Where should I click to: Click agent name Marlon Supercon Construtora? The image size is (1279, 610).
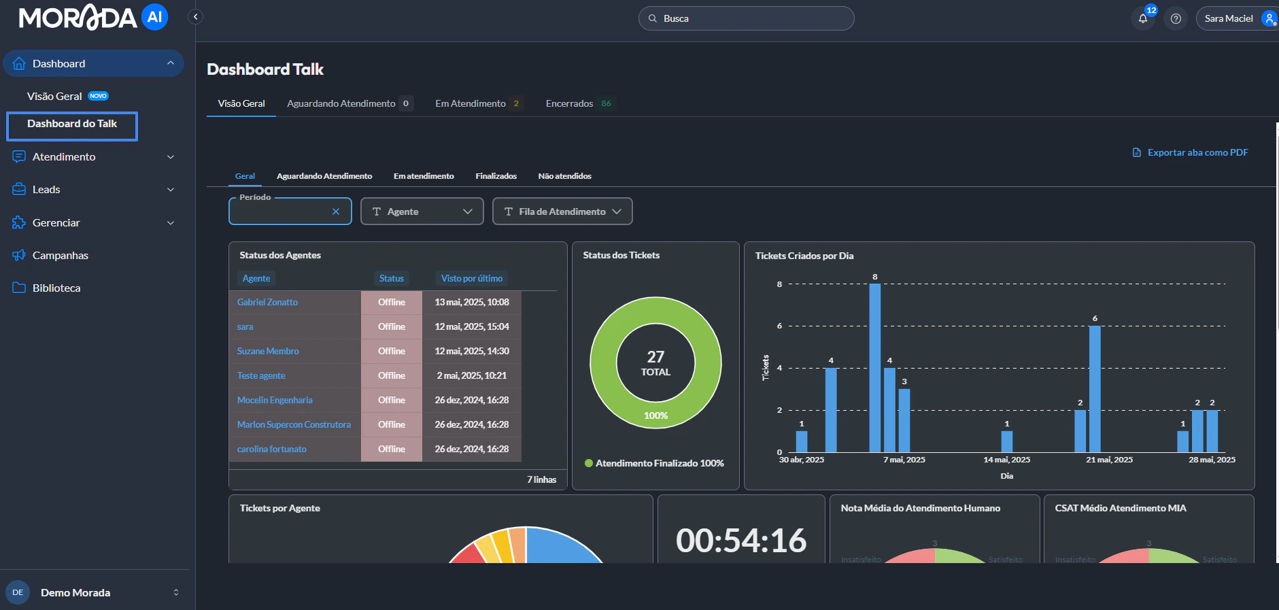point(294,424)
